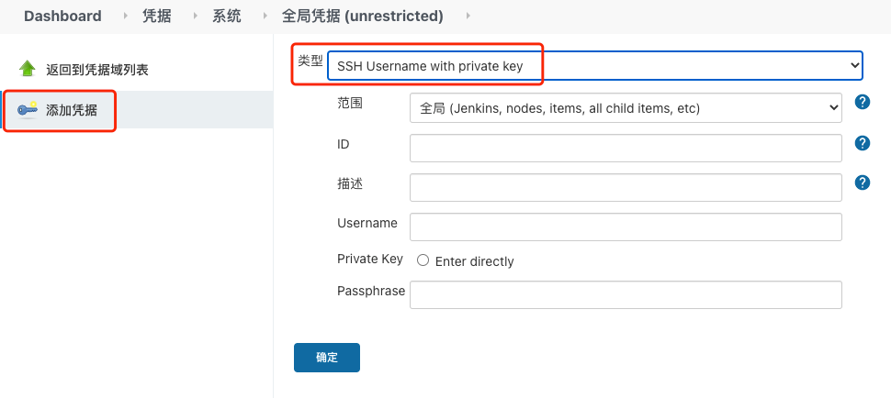Open the 系统 breadcrumb item
The height and width of the screenshot is (398, 891).
coord(227,16)
